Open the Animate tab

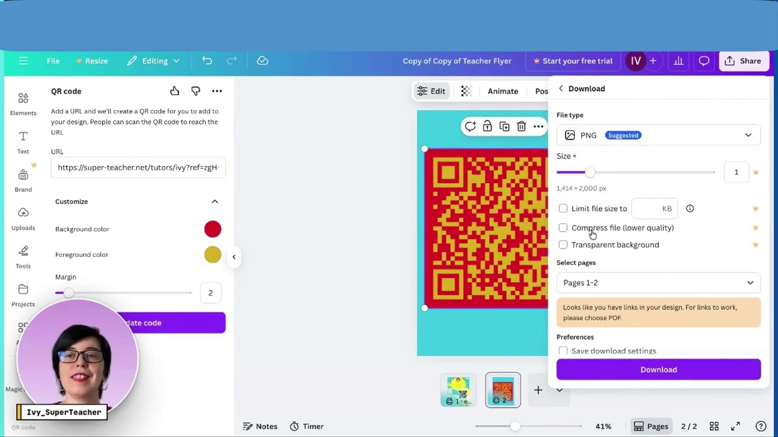[503, 91]
